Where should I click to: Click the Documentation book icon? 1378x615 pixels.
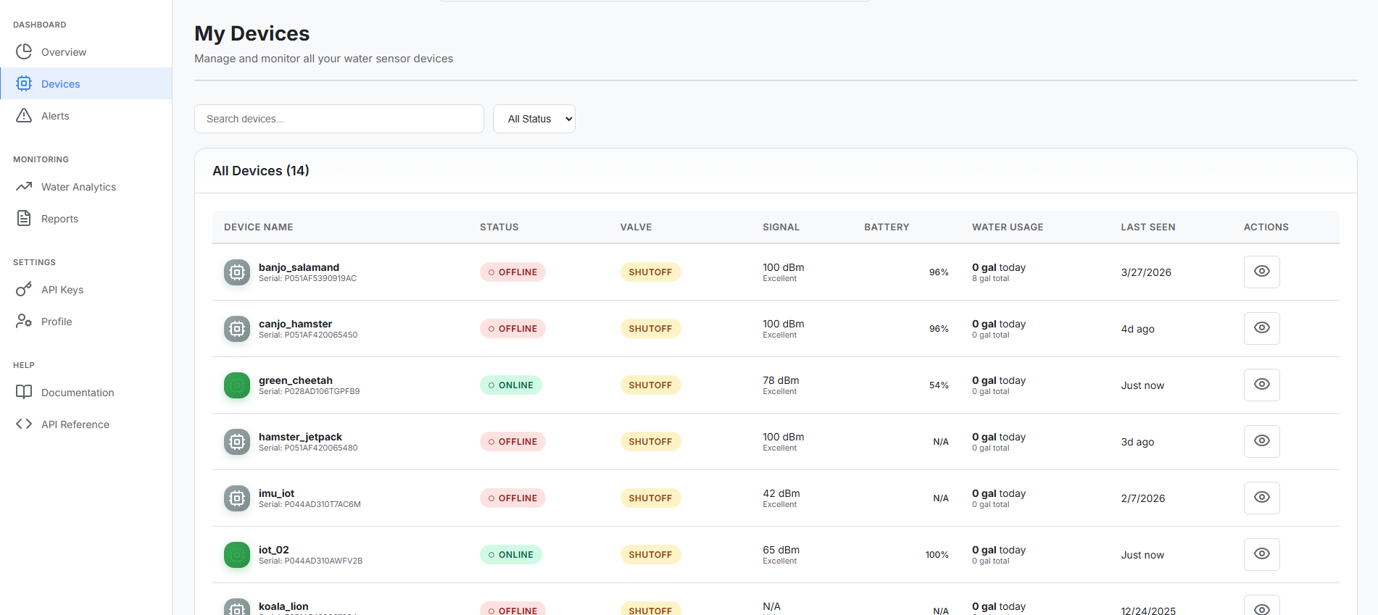(x=24, y=392)
